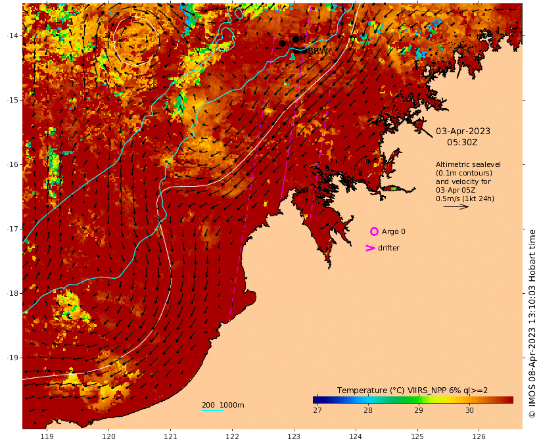Screen dimensions: 539x447
Task: Click the 'Altimetric sealevel' caption line
Action: 468,164
